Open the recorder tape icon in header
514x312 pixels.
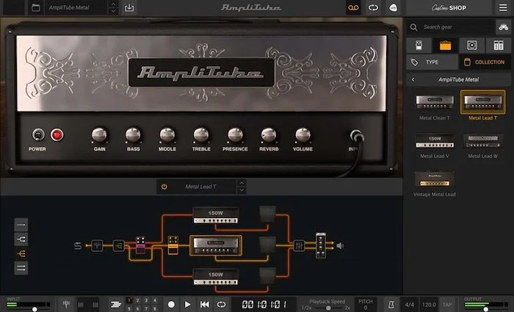[x=353, y=7]
